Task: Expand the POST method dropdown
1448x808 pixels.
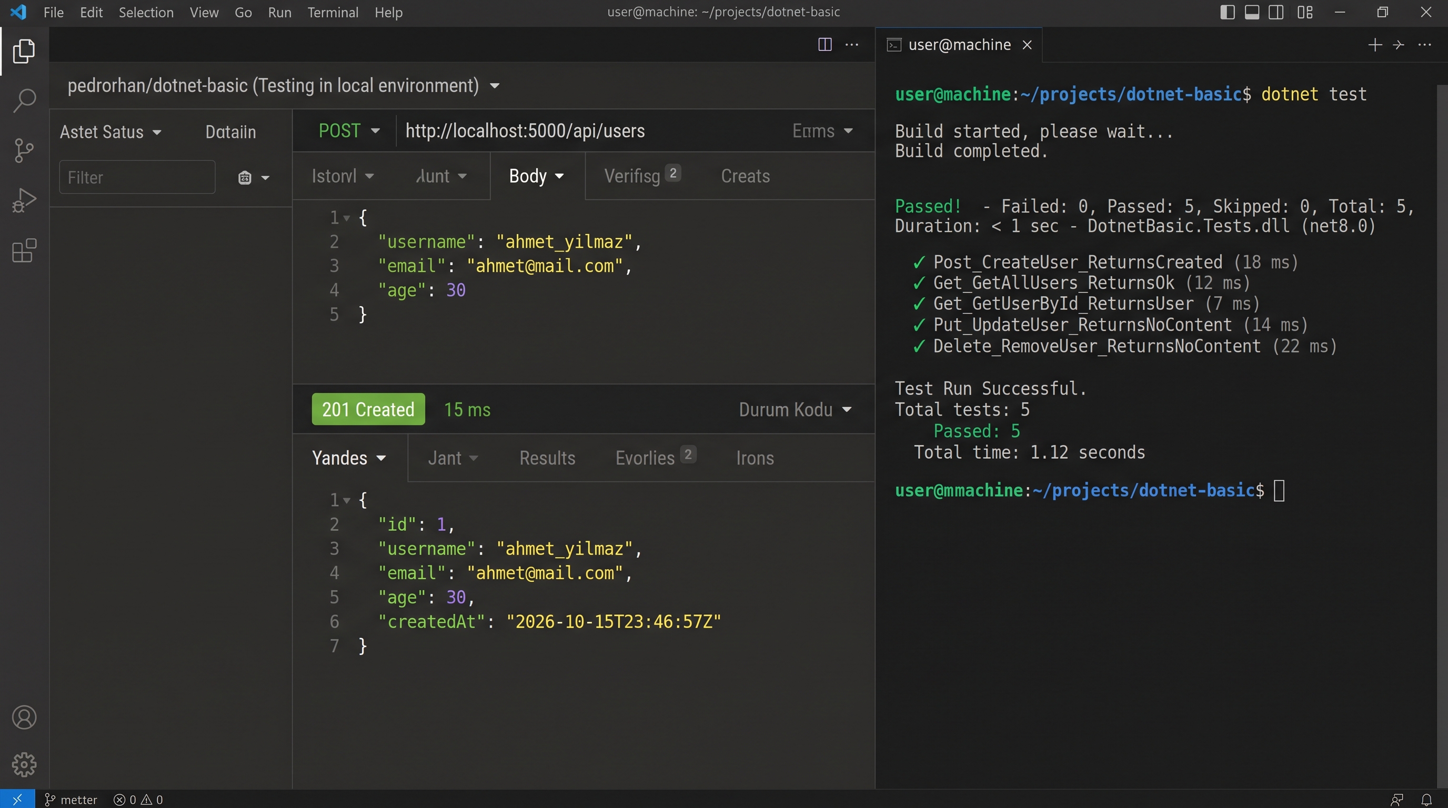Action: [349, 131]
